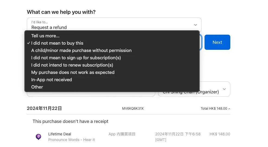Click the checkmark beside the selected reason
This screenshot has height=147, width=268.
(28, 43)
